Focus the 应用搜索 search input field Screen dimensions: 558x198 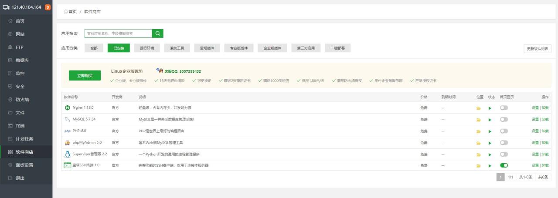118,33
